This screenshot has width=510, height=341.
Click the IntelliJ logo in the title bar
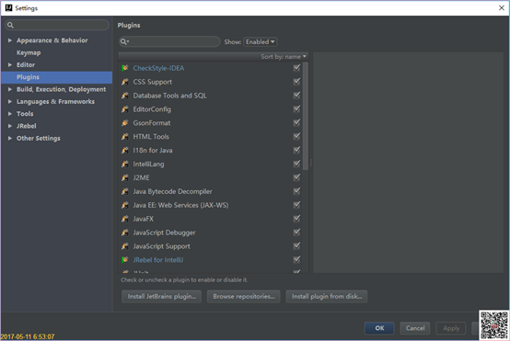[9, 7]
